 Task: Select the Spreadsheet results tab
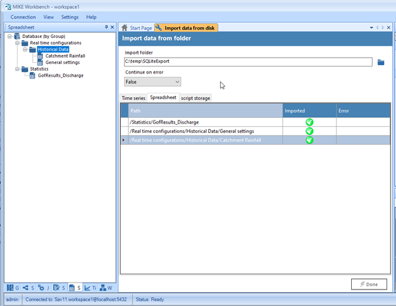[163, 98]
